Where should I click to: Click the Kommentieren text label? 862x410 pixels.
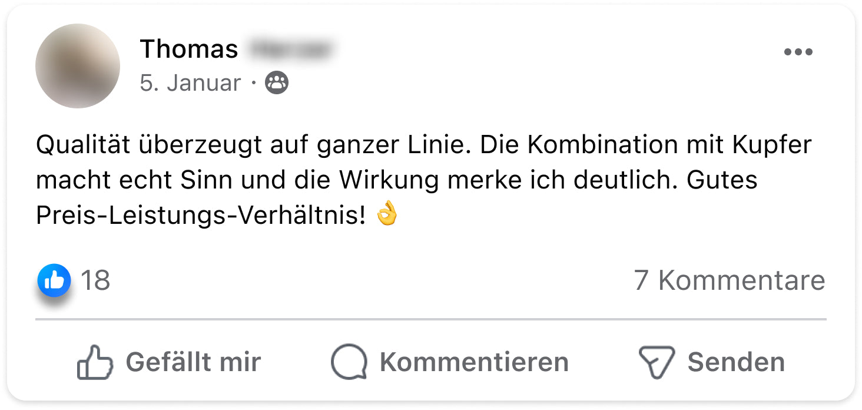(474, 362)
